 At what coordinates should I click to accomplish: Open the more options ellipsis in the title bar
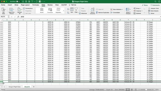44,2
